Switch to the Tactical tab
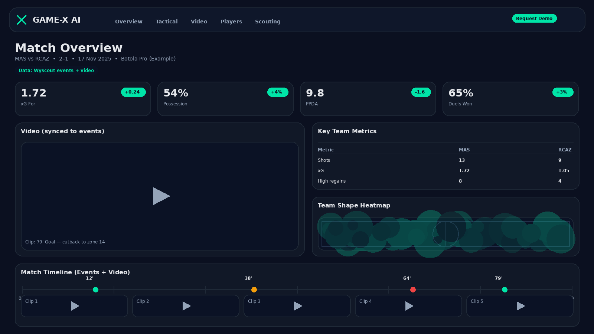Screen dimensions: 594x334 coord(166,22)
